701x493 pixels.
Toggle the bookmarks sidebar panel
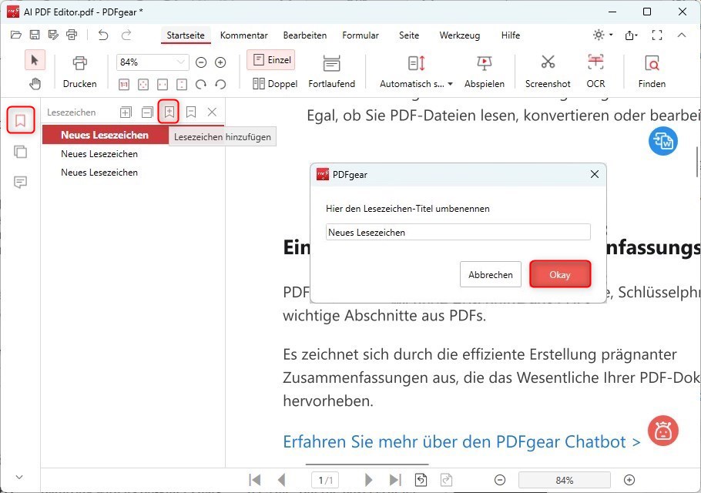tap(21, 120)
